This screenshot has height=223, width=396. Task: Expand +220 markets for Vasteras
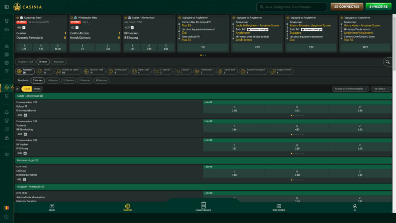click(19, 134)
